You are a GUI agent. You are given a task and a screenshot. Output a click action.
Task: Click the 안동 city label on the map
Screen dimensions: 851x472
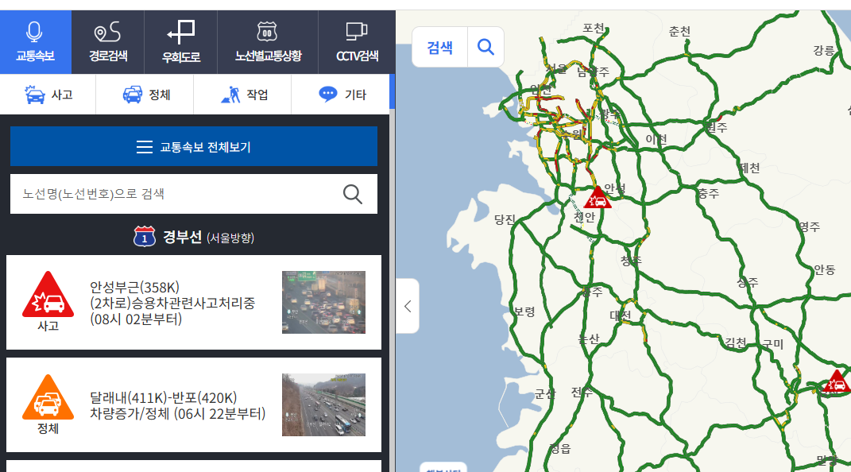825,269
